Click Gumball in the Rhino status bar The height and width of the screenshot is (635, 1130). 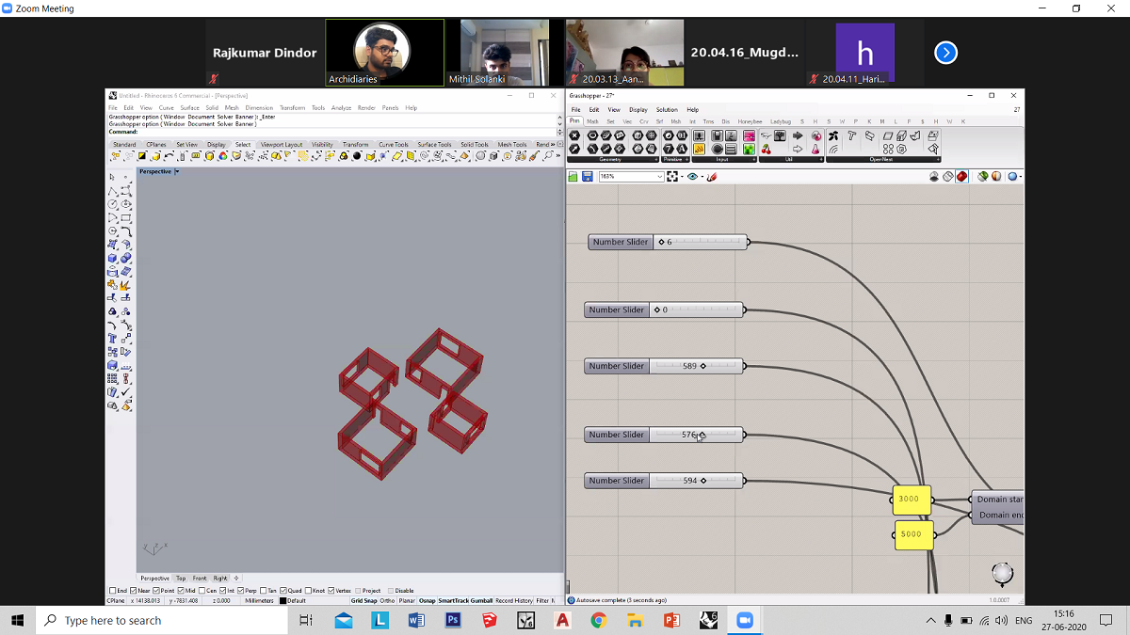(x=481, y=600)
